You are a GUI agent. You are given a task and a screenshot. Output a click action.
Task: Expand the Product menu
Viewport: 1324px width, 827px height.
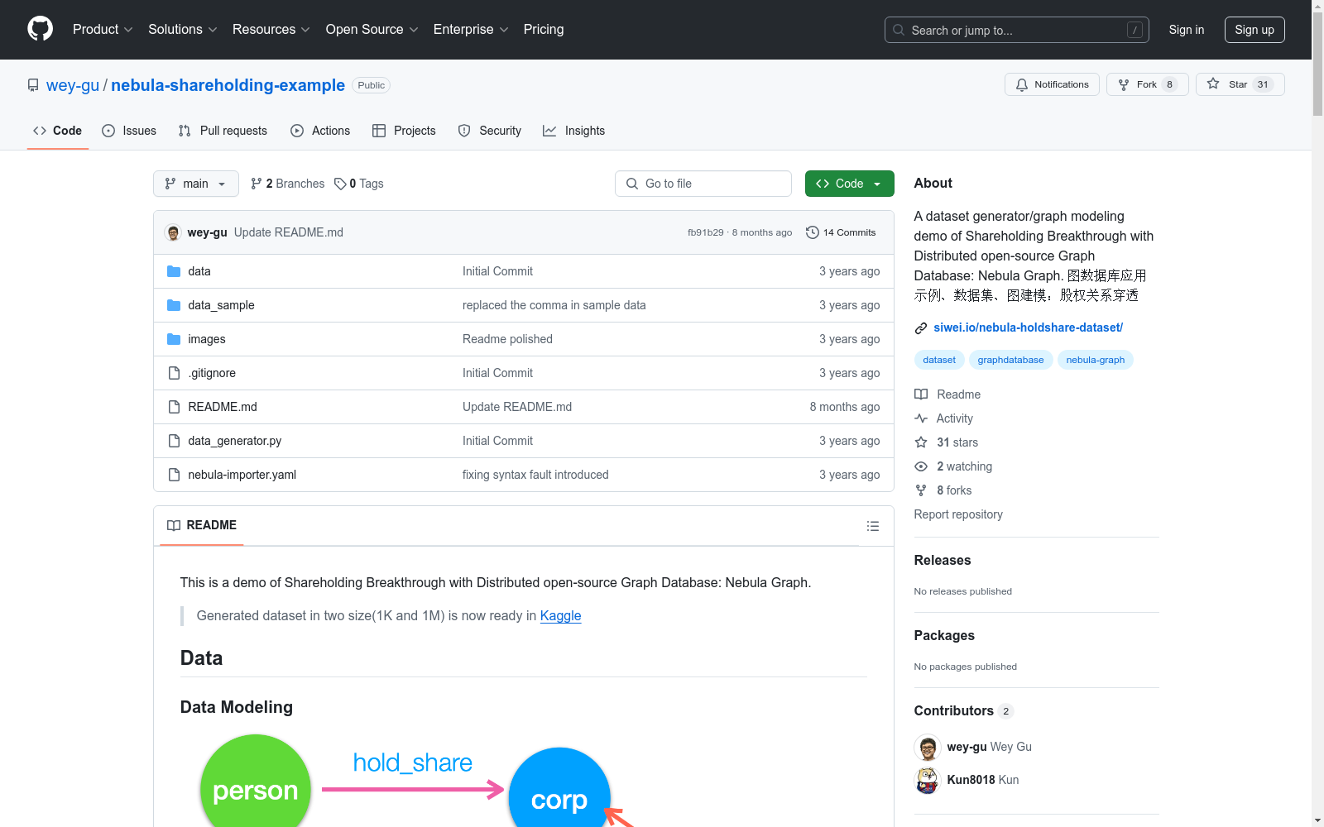(x=103, y=30)
